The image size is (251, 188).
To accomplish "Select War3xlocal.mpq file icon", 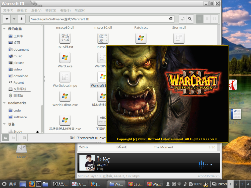I will pos(65,77).
